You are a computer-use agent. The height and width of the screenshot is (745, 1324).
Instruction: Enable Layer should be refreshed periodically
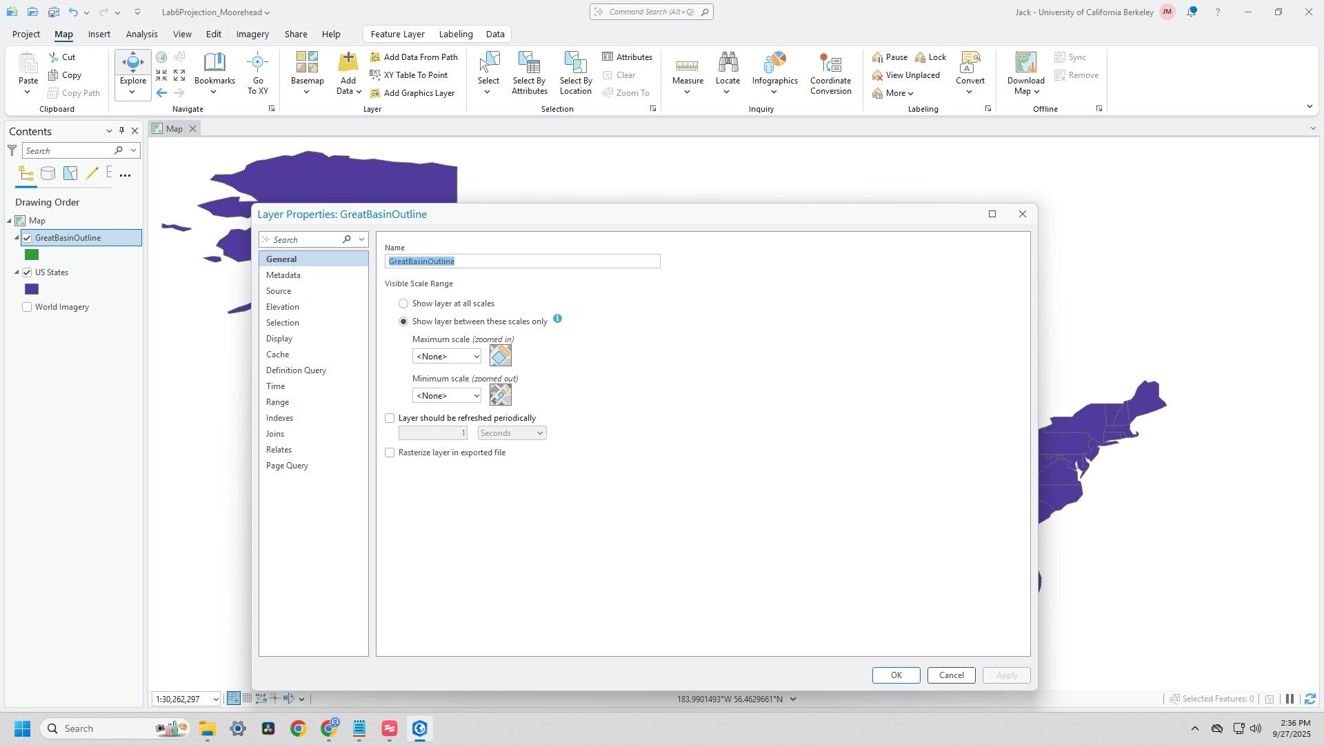point(390,418)
